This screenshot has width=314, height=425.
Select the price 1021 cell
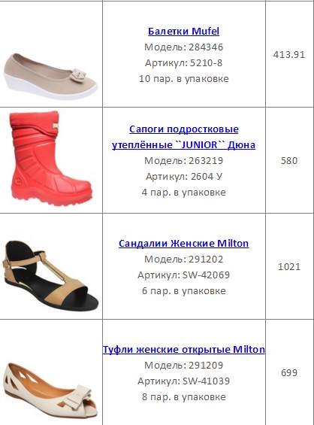pos(289,267)
